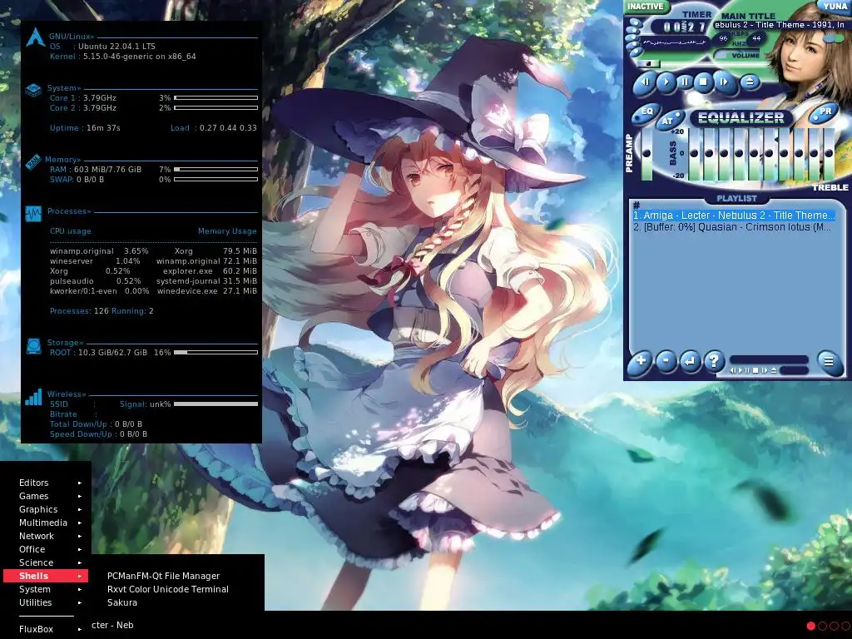
Task: Skip to next track in Winamp's main window
Action: coord(724,82)
